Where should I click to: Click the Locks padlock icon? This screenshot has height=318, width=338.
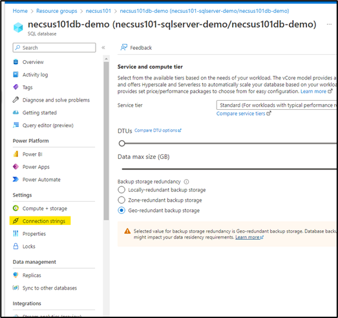(16, 246)
